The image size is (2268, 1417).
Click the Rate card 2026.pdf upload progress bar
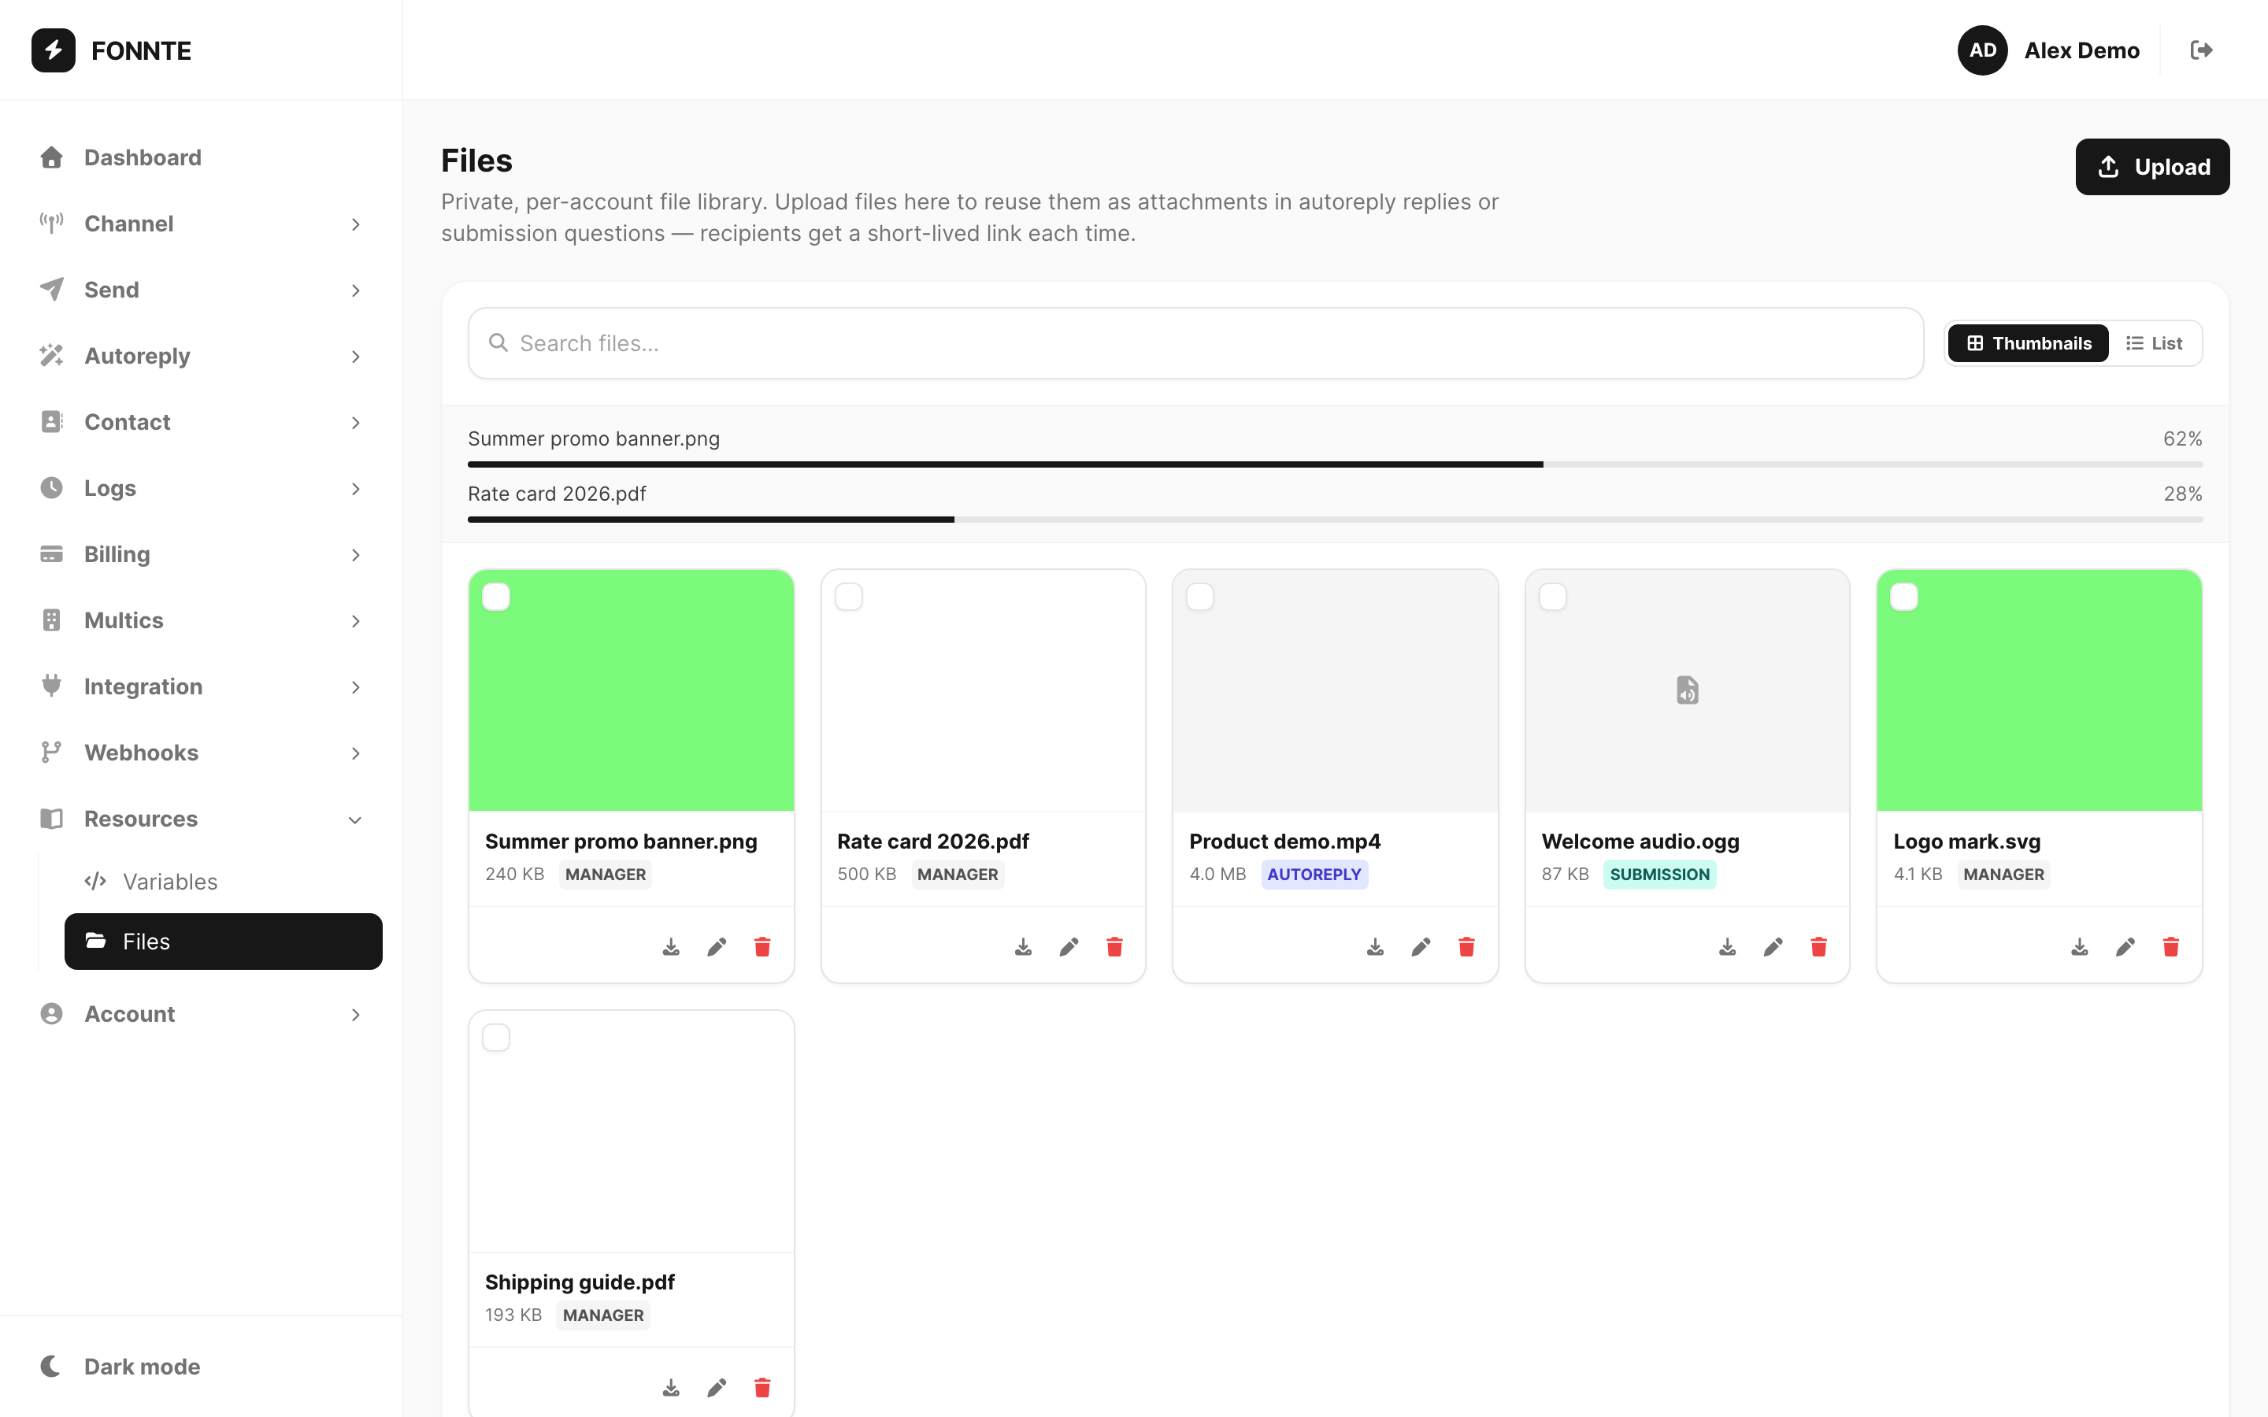pyautogui.click(x=1335, y=520)
